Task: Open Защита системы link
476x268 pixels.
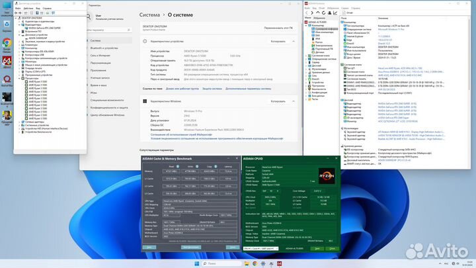Action: [x=212, y=89]
